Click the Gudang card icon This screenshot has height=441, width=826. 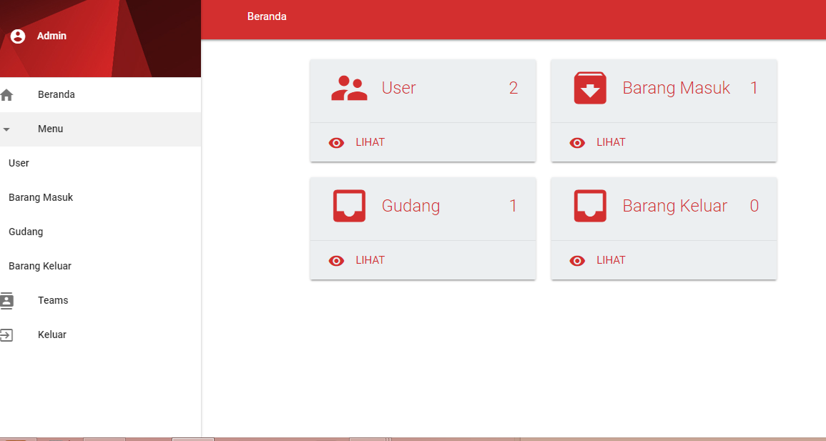tap(349, 207)
